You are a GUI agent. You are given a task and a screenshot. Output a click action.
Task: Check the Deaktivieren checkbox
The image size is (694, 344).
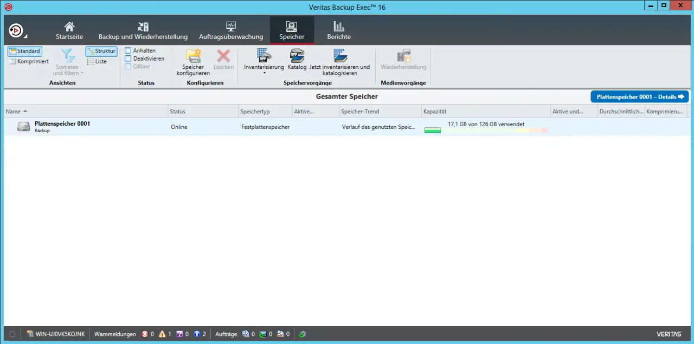pyautogui.click(x=128, y=59)
